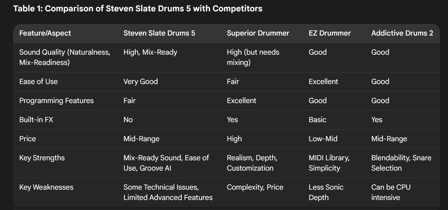Image resolution: width=448 pixels, height=210 pixels.
Task: Select the "High (but needs mixing)" cell
Action: [253, 57]
